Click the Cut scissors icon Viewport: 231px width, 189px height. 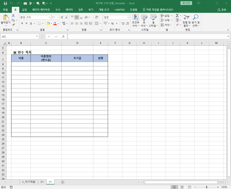[x=13, y=16]
